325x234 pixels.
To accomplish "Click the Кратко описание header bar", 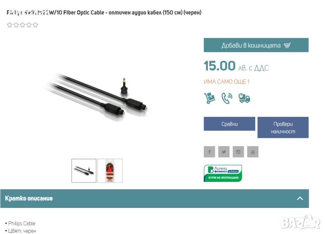I will (155, 199).
